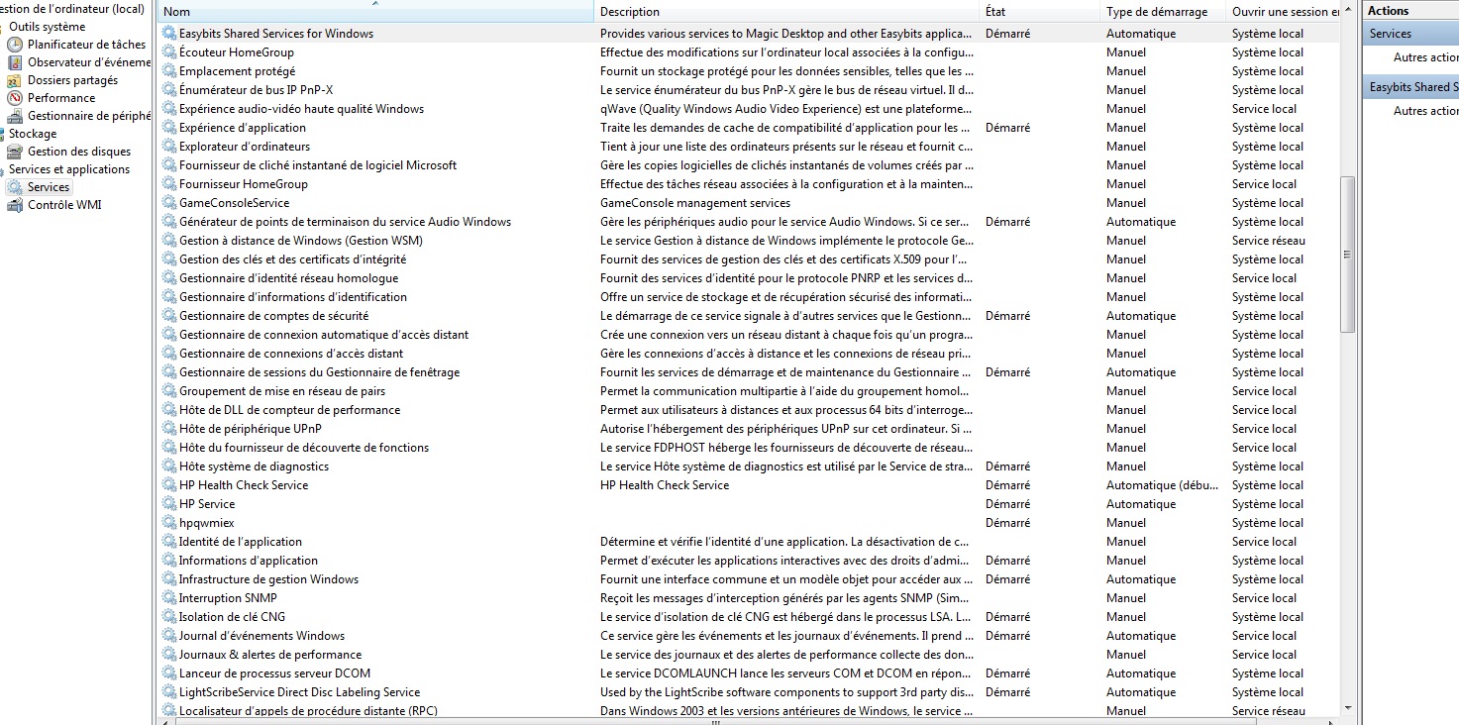Sort by Type de démarrage column header

[1163, 12]
